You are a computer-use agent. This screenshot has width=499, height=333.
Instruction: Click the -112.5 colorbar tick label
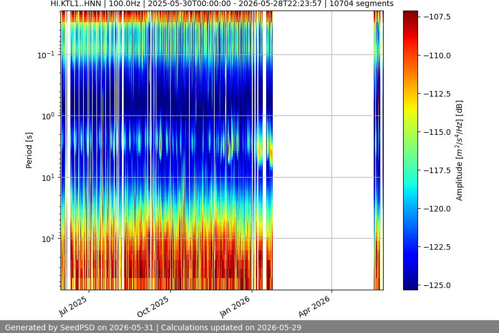(437, 94)
